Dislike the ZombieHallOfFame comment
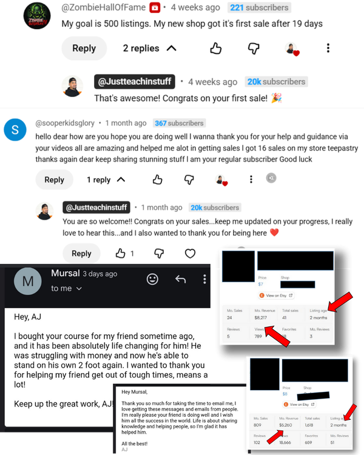This screenshot has height=455, width=364. 254,49
